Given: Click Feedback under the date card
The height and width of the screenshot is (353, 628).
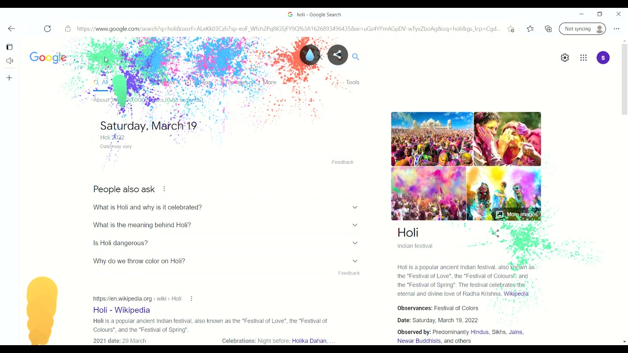Looking at the screenshot, I should 342,162.
